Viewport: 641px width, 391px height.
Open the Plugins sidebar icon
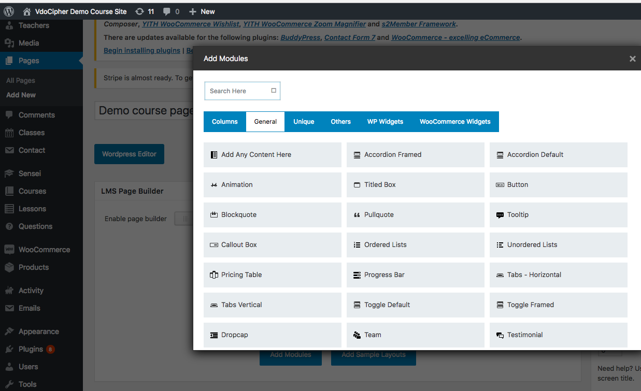[9, 349]
